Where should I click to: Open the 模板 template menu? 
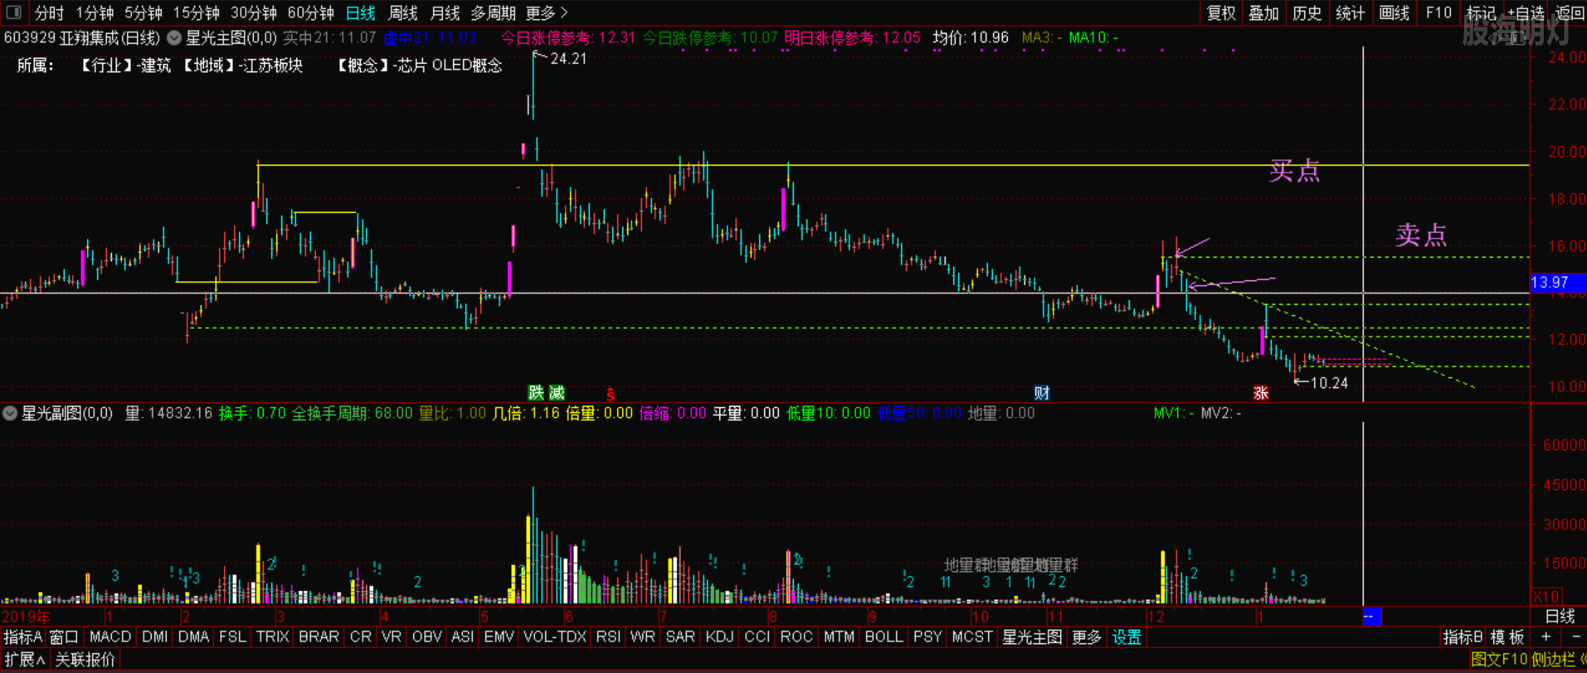[1507, 637]
